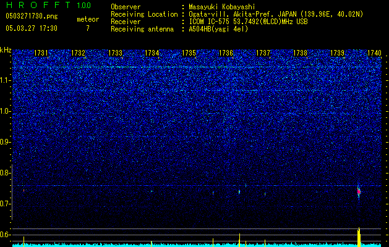Click the Receiving antenna label
The image size is (389, 247).
[142, 29]
